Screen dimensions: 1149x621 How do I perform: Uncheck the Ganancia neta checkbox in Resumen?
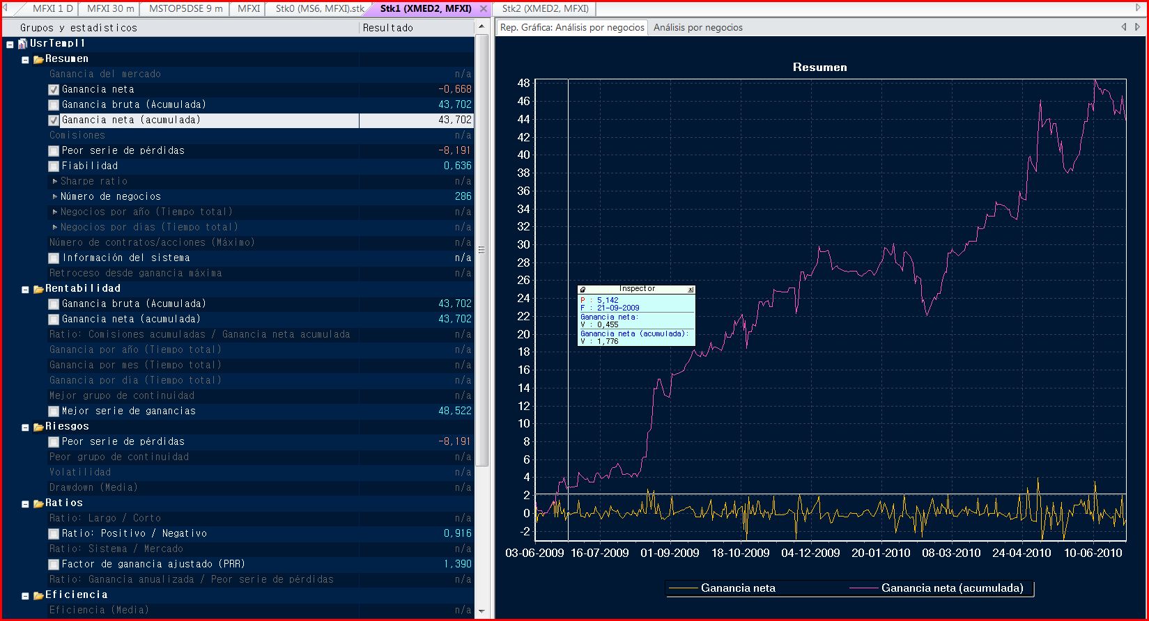[54, 90]
